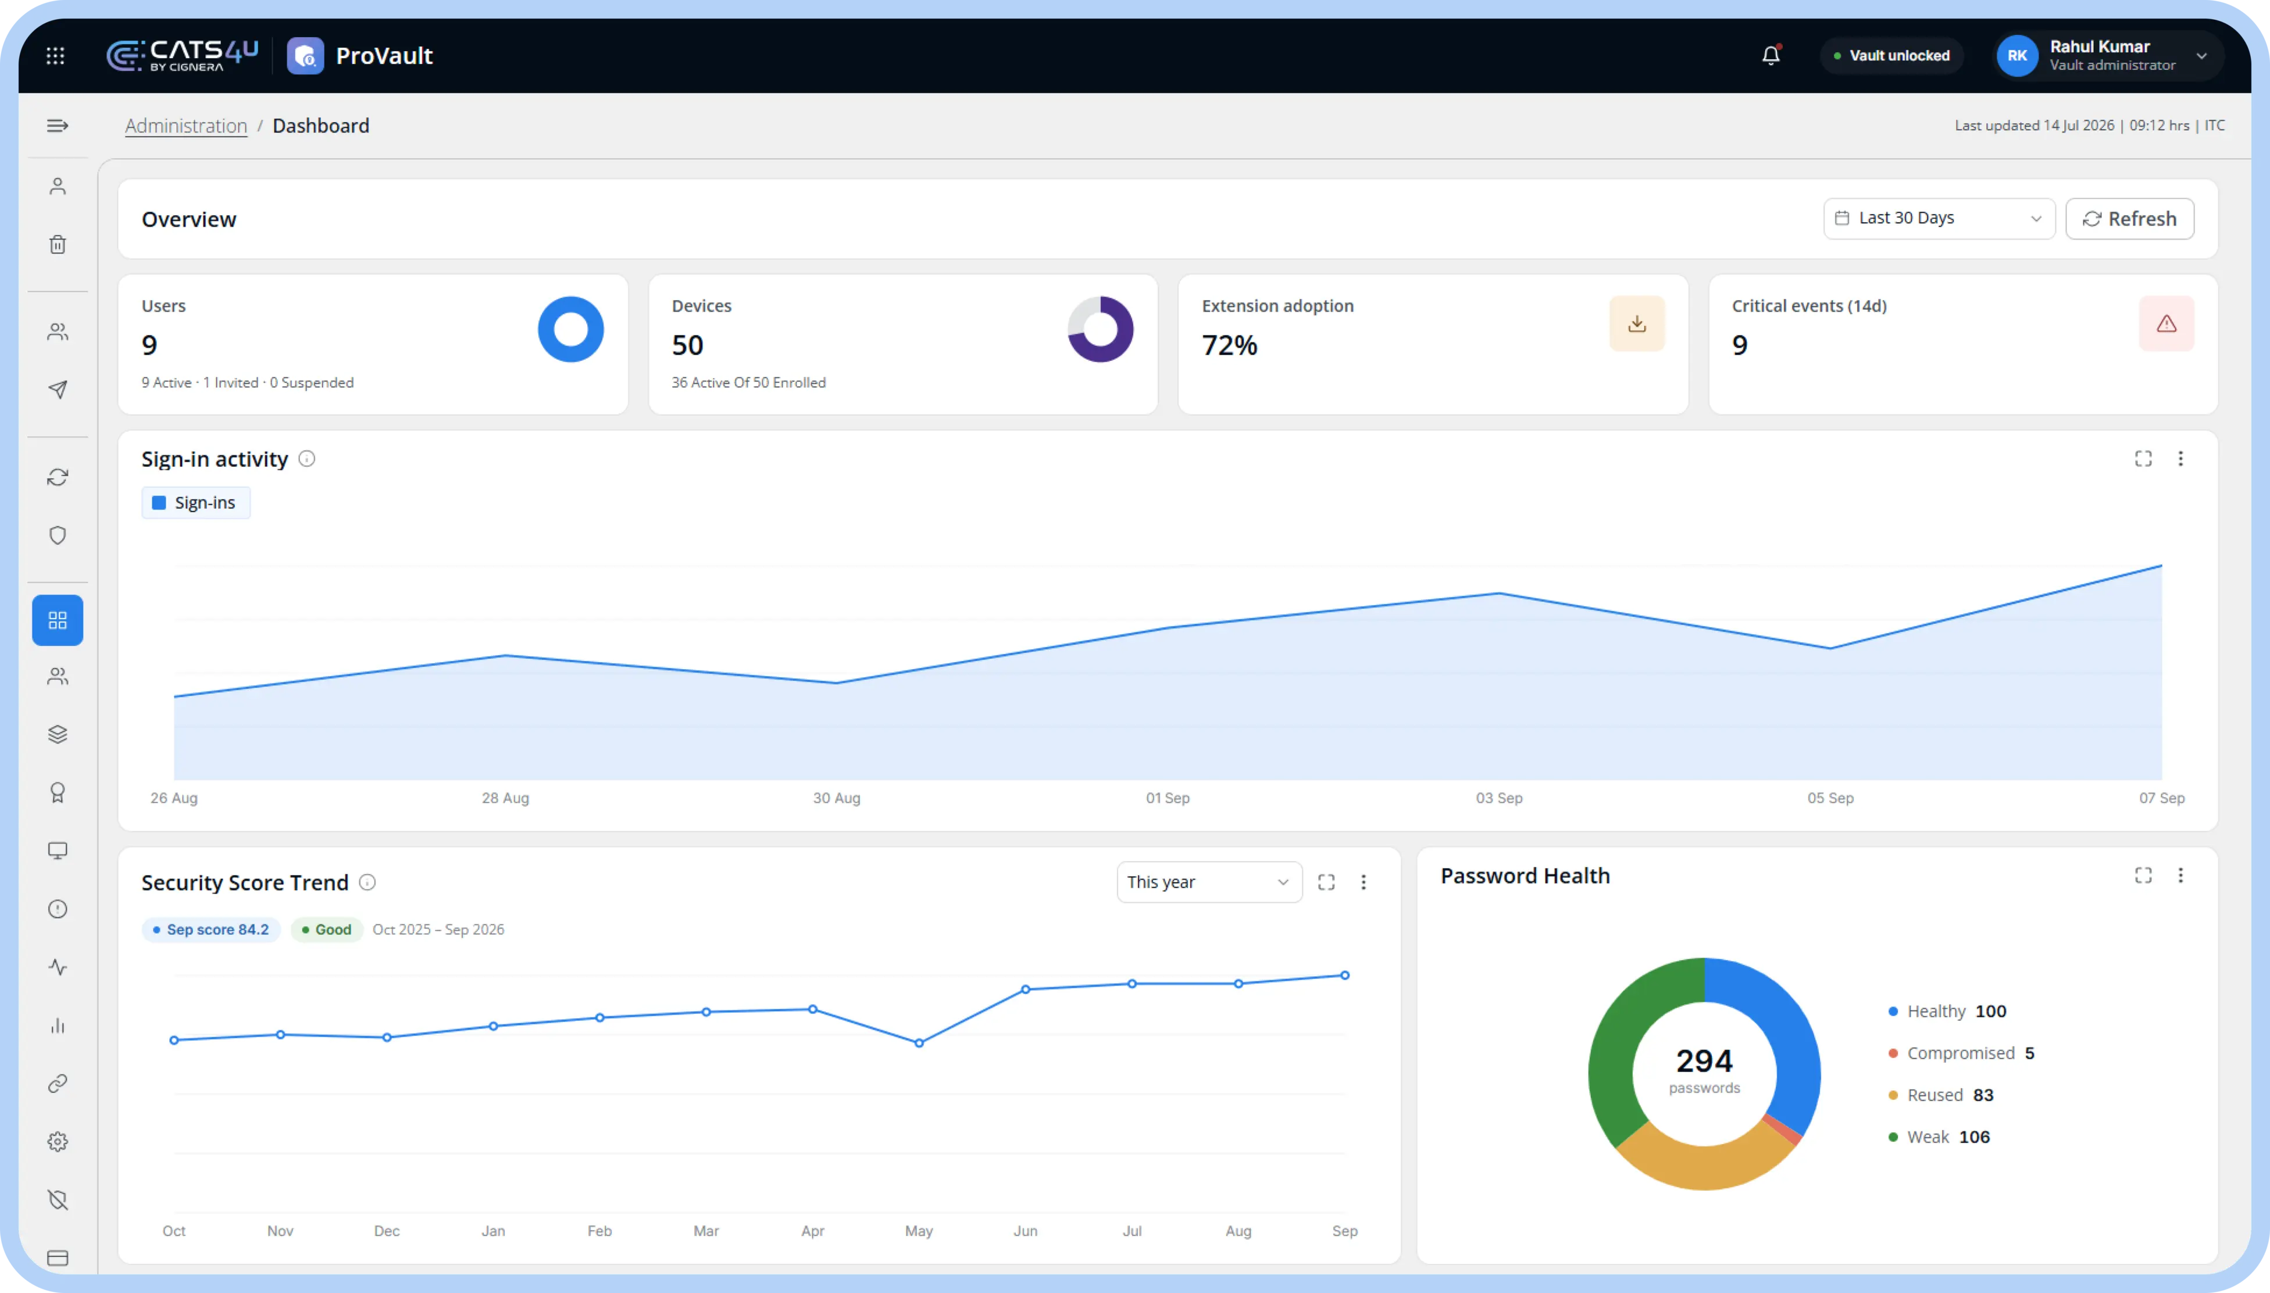Open the link chain sidebar icon
The image size is (2270, 1293).
point(58,1084)
